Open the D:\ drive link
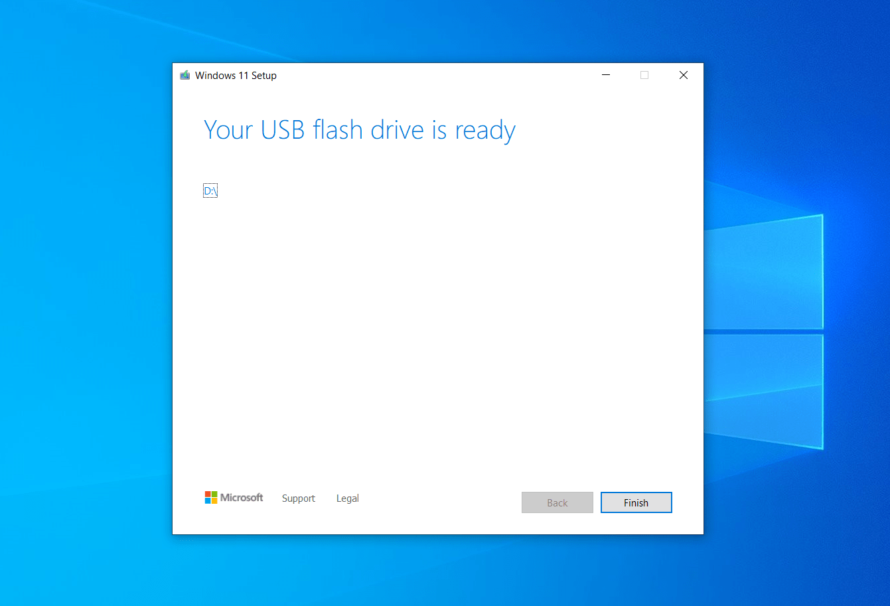This screenshot has height=606, width=890. [x=210, y=191]
